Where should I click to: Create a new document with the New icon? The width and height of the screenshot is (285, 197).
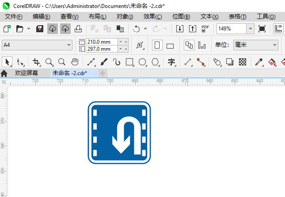pos(7,29)
